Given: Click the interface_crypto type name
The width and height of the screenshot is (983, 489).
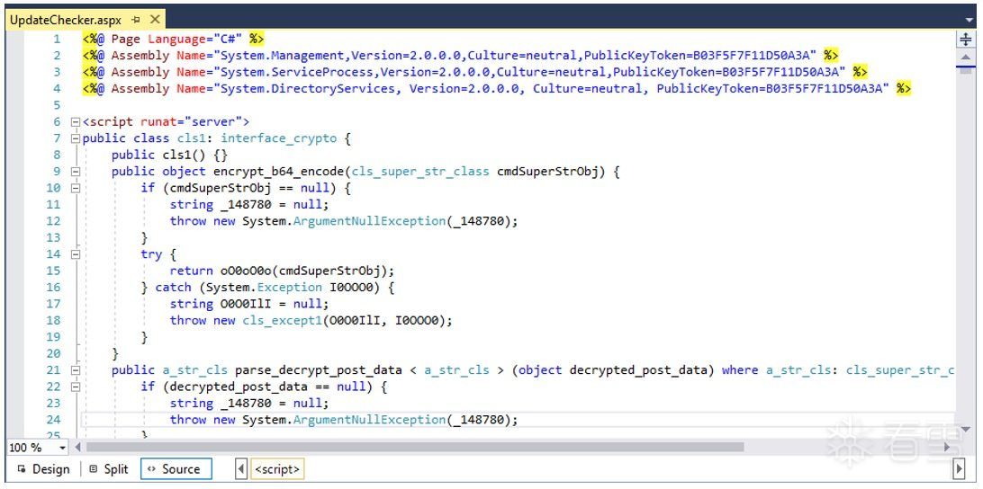Looking at the screenshot, I should (x=279, y=138).
